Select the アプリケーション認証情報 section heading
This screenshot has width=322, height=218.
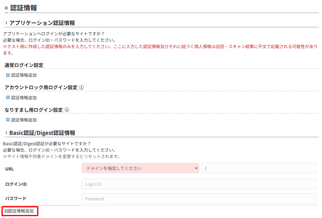[42, 23]
